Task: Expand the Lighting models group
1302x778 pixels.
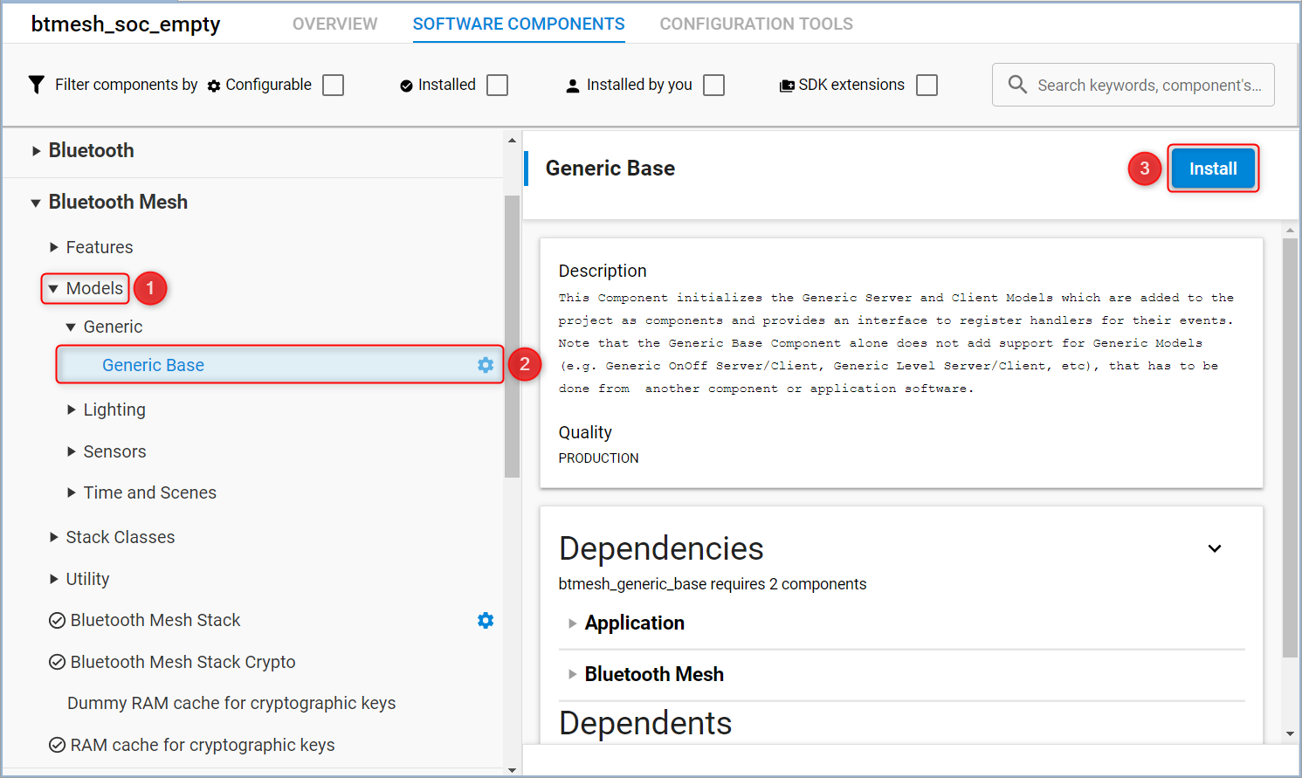Action: coord(72,410)
